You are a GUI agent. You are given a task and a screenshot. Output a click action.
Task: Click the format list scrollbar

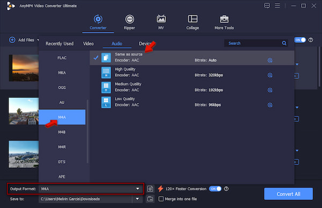pos(87,131)
